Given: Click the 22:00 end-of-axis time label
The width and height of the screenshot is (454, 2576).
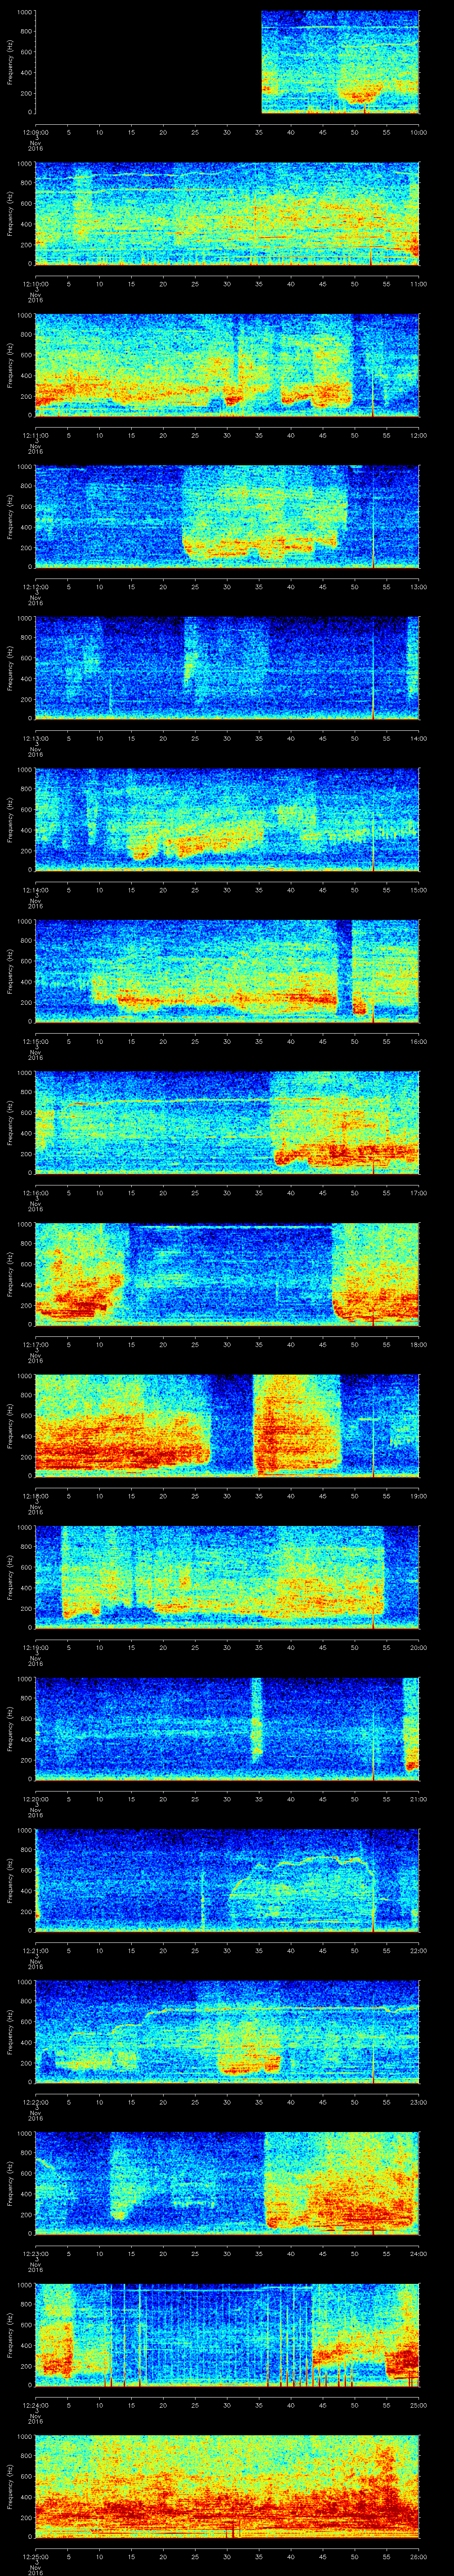Looking at the screenshot, I should (419, 1950).
